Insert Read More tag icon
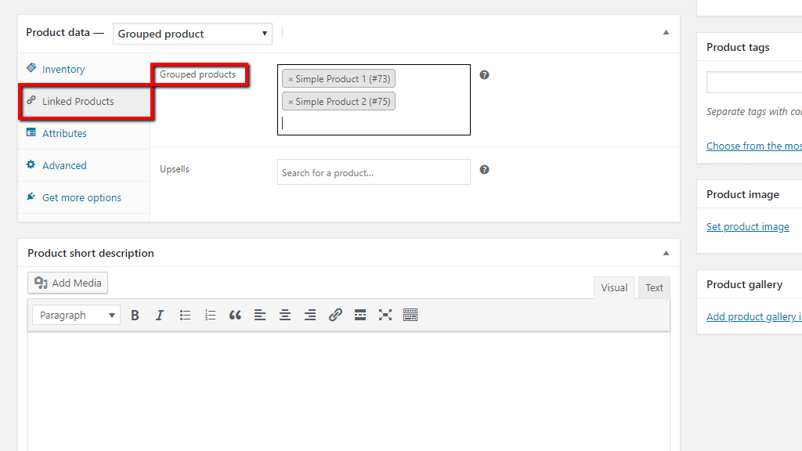Viewport: 802px width, 451px height. point(360,315)
